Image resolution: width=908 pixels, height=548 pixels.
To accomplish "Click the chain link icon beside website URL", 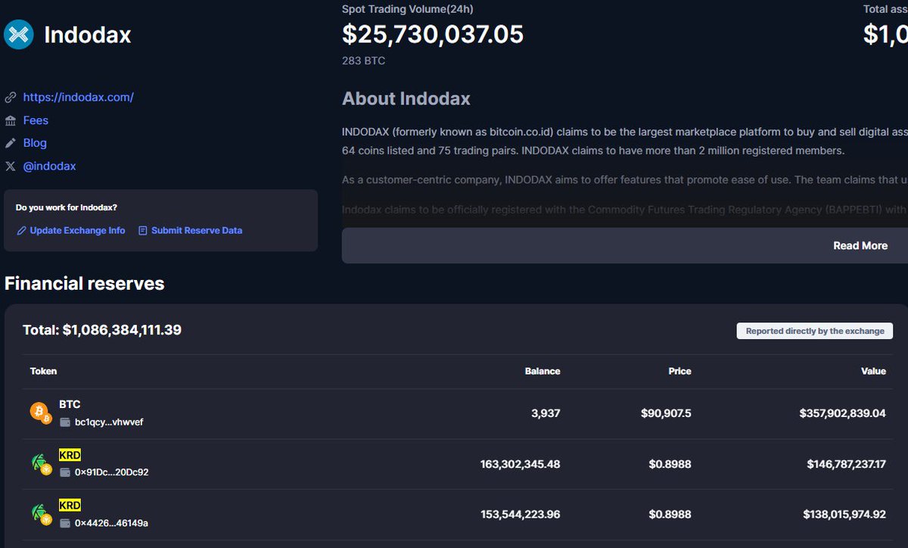I will 11,98.
